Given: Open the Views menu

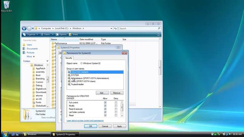Looking at the screenshot, I should tap(46, 35).
